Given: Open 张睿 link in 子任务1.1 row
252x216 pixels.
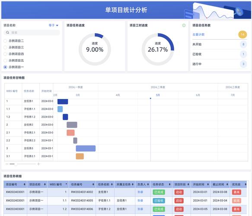Looking at the screenshot, I should click(x=140, y=200).
